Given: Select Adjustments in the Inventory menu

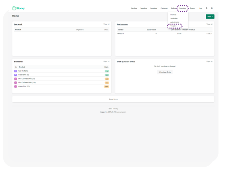Looking at the screenshot, I should tap(175, 22).
